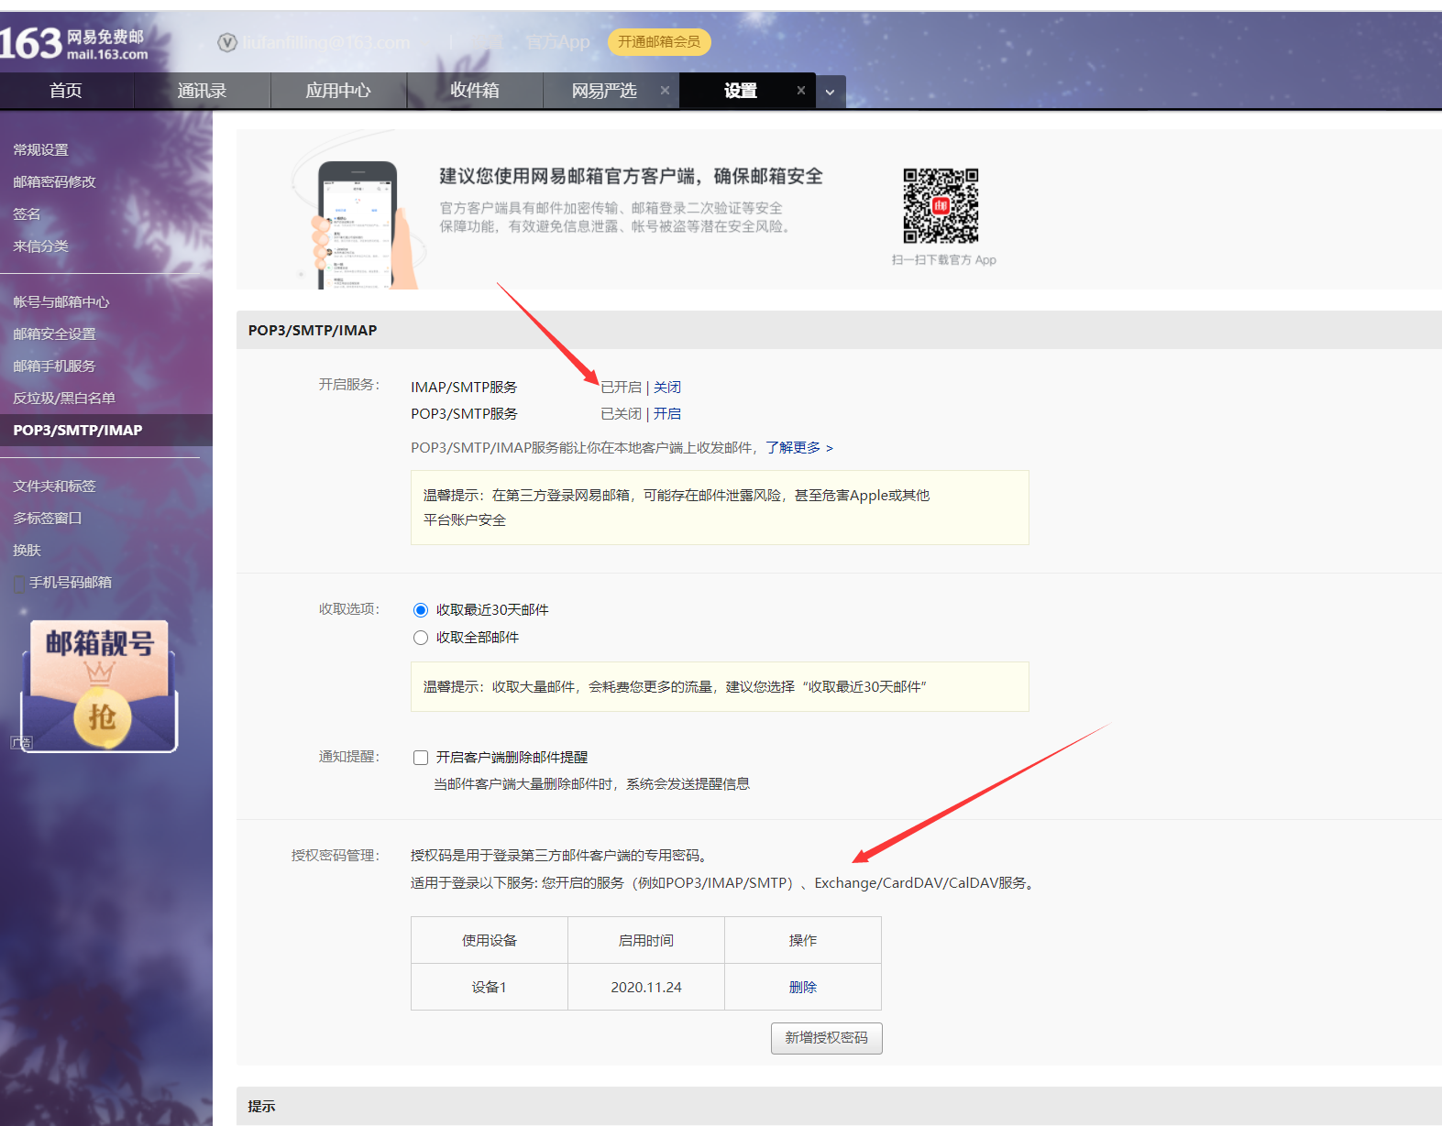Open 了解更多 link

tap(799, 448)
